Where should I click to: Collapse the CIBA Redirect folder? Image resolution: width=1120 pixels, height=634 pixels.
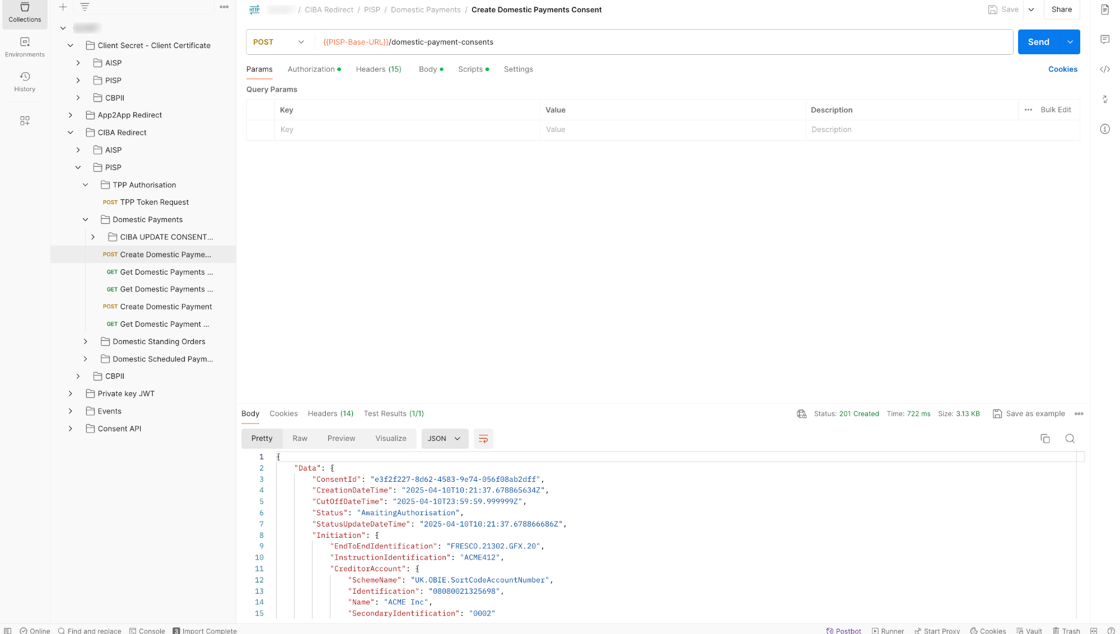click(x=71, y=133)
